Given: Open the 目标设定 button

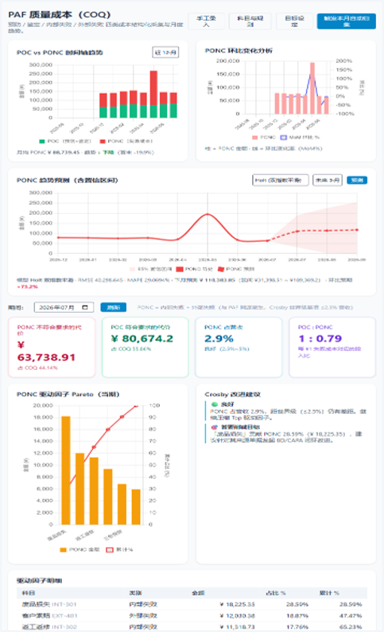Looking at the screenshot, I should tap(294, 21).
